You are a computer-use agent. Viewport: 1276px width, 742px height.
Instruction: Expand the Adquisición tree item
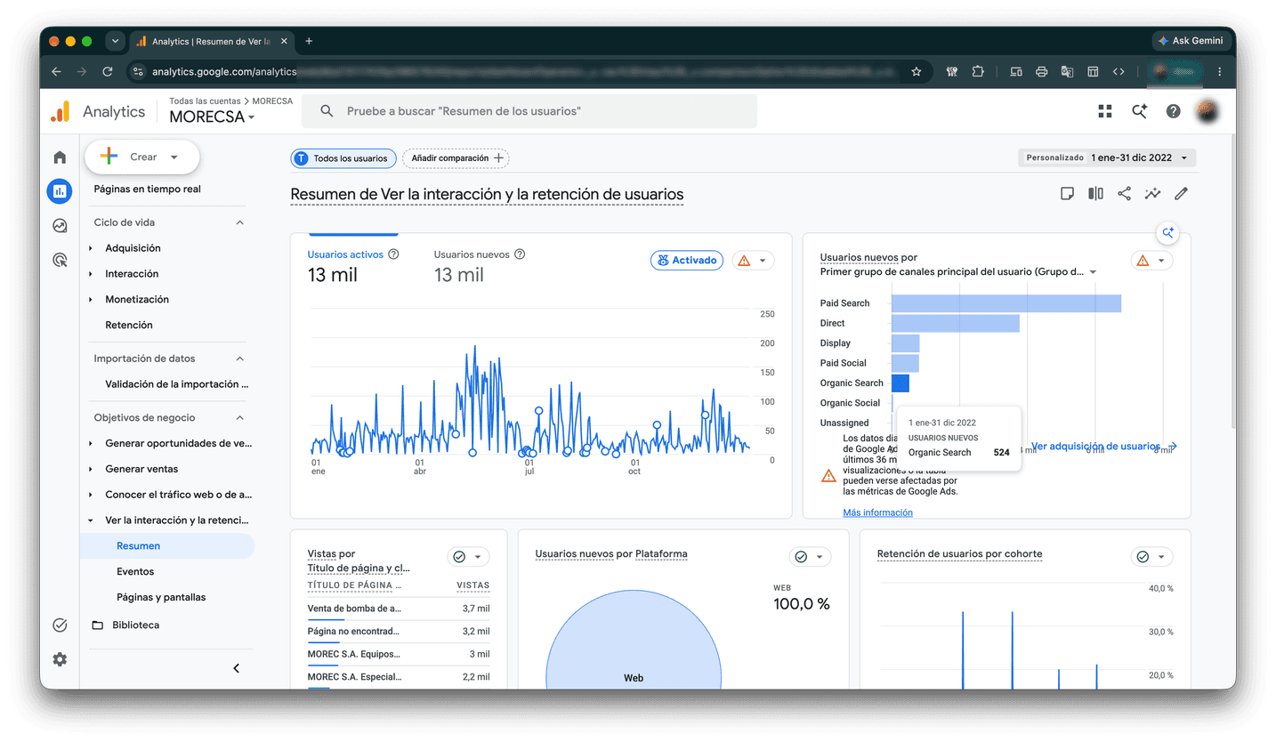133,248
